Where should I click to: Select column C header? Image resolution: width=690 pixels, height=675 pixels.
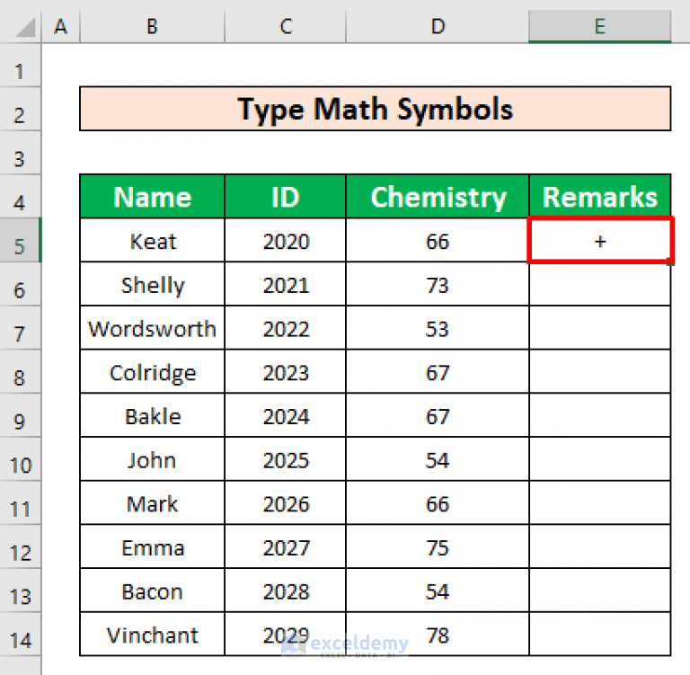click(x=286, y=26)
